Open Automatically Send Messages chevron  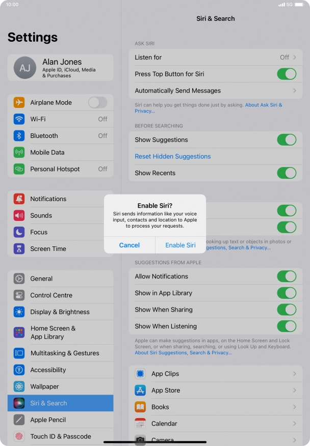pyautogui.click(x=295, y=91)
